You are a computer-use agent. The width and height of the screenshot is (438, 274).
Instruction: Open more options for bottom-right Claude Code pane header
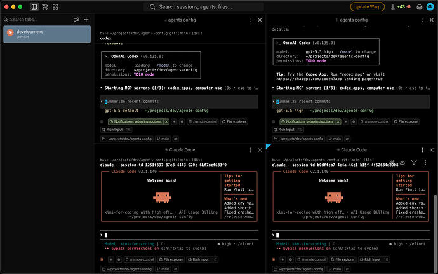click(x=422, y=150)
